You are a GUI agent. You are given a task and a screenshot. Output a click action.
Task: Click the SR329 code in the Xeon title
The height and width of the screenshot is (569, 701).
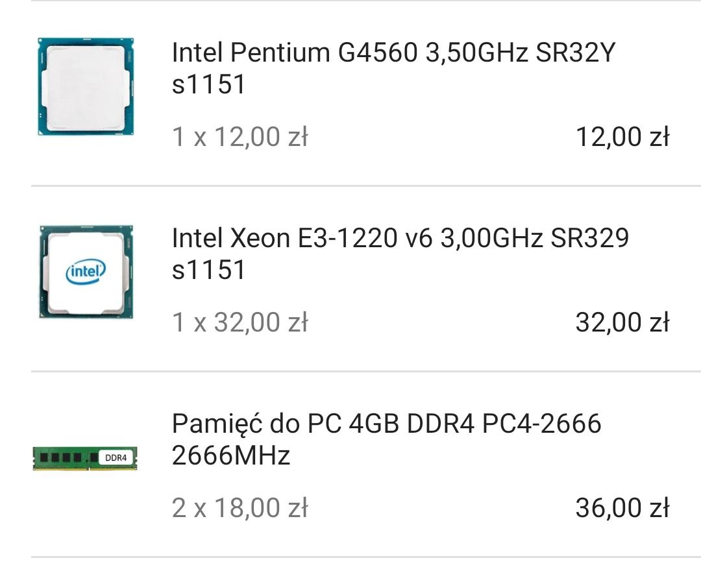(589, 239)
